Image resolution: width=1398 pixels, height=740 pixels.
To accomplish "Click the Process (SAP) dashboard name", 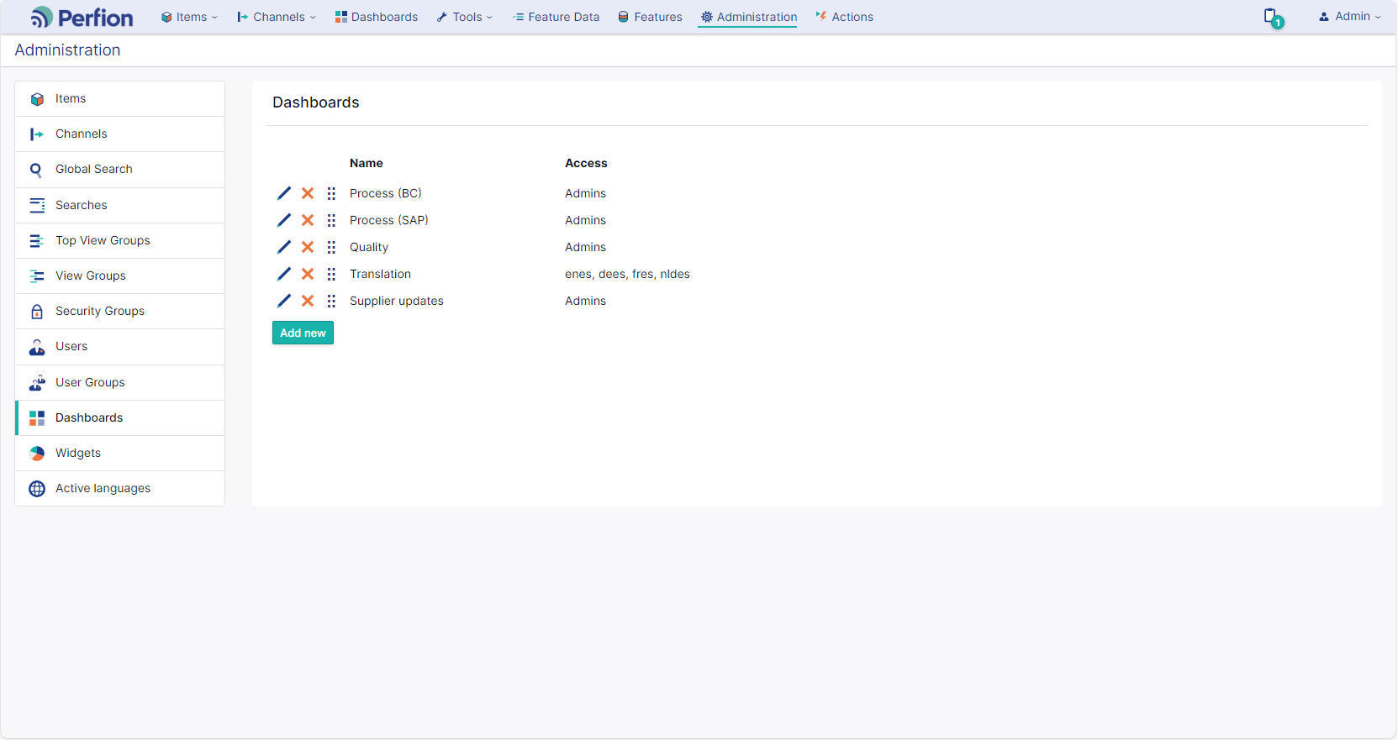I will [x=389, y=220].
